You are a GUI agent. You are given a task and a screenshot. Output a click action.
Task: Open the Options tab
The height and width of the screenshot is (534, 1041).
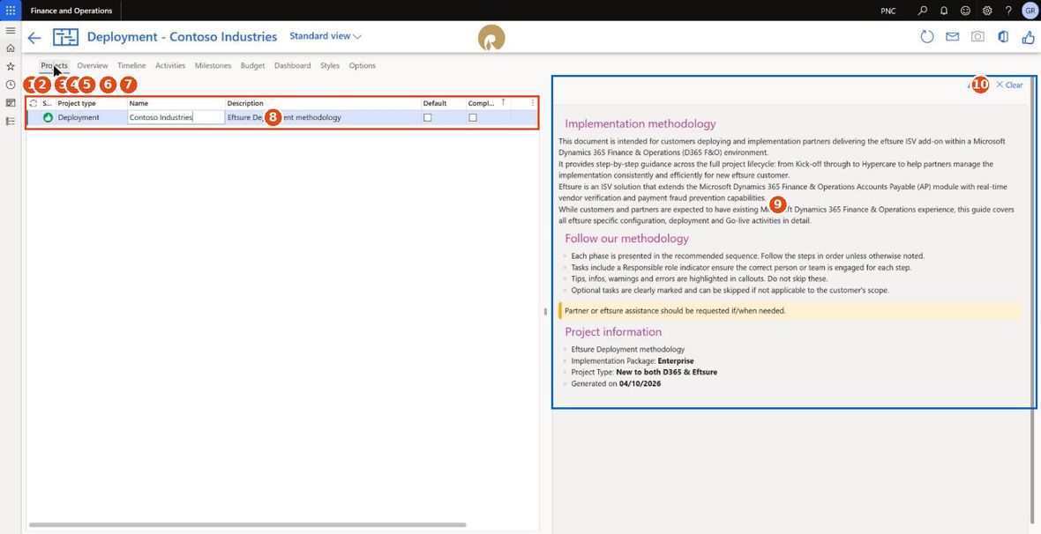coord(363,66)
